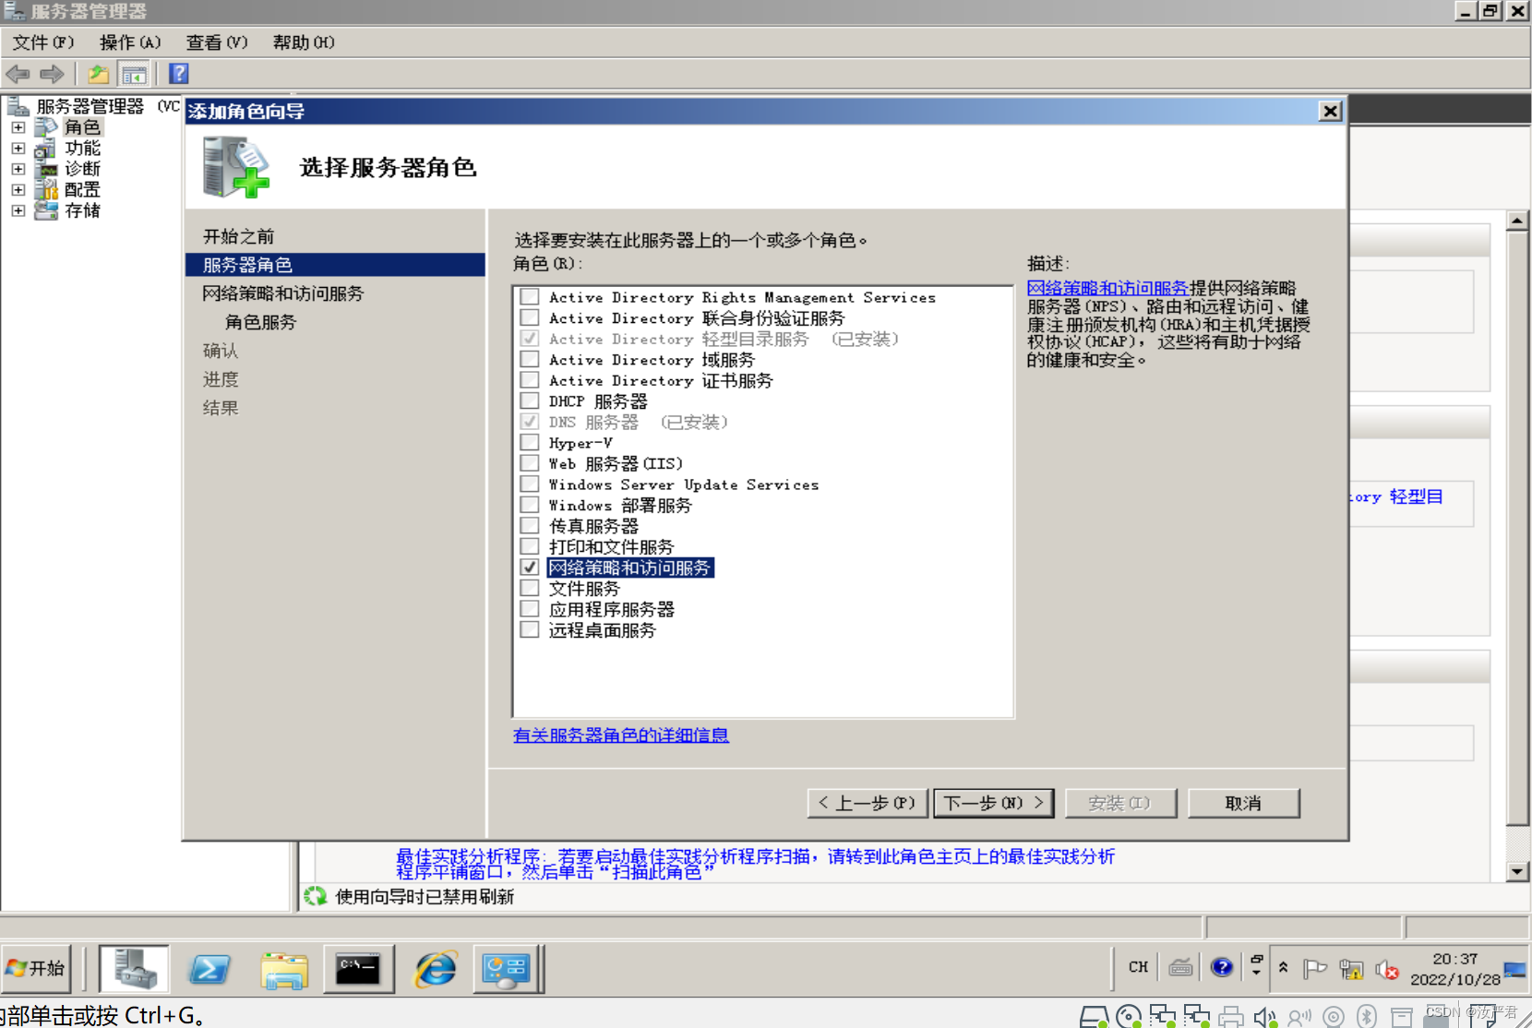Check Active Directory 域服务 role
Viewport: 1532px width, 1028px height.
[x=530, y=359]
